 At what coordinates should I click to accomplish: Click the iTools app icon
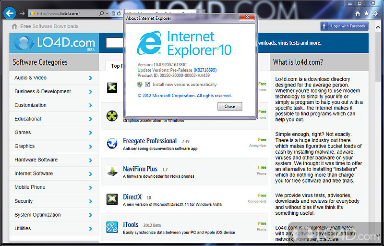coord(112,227)
